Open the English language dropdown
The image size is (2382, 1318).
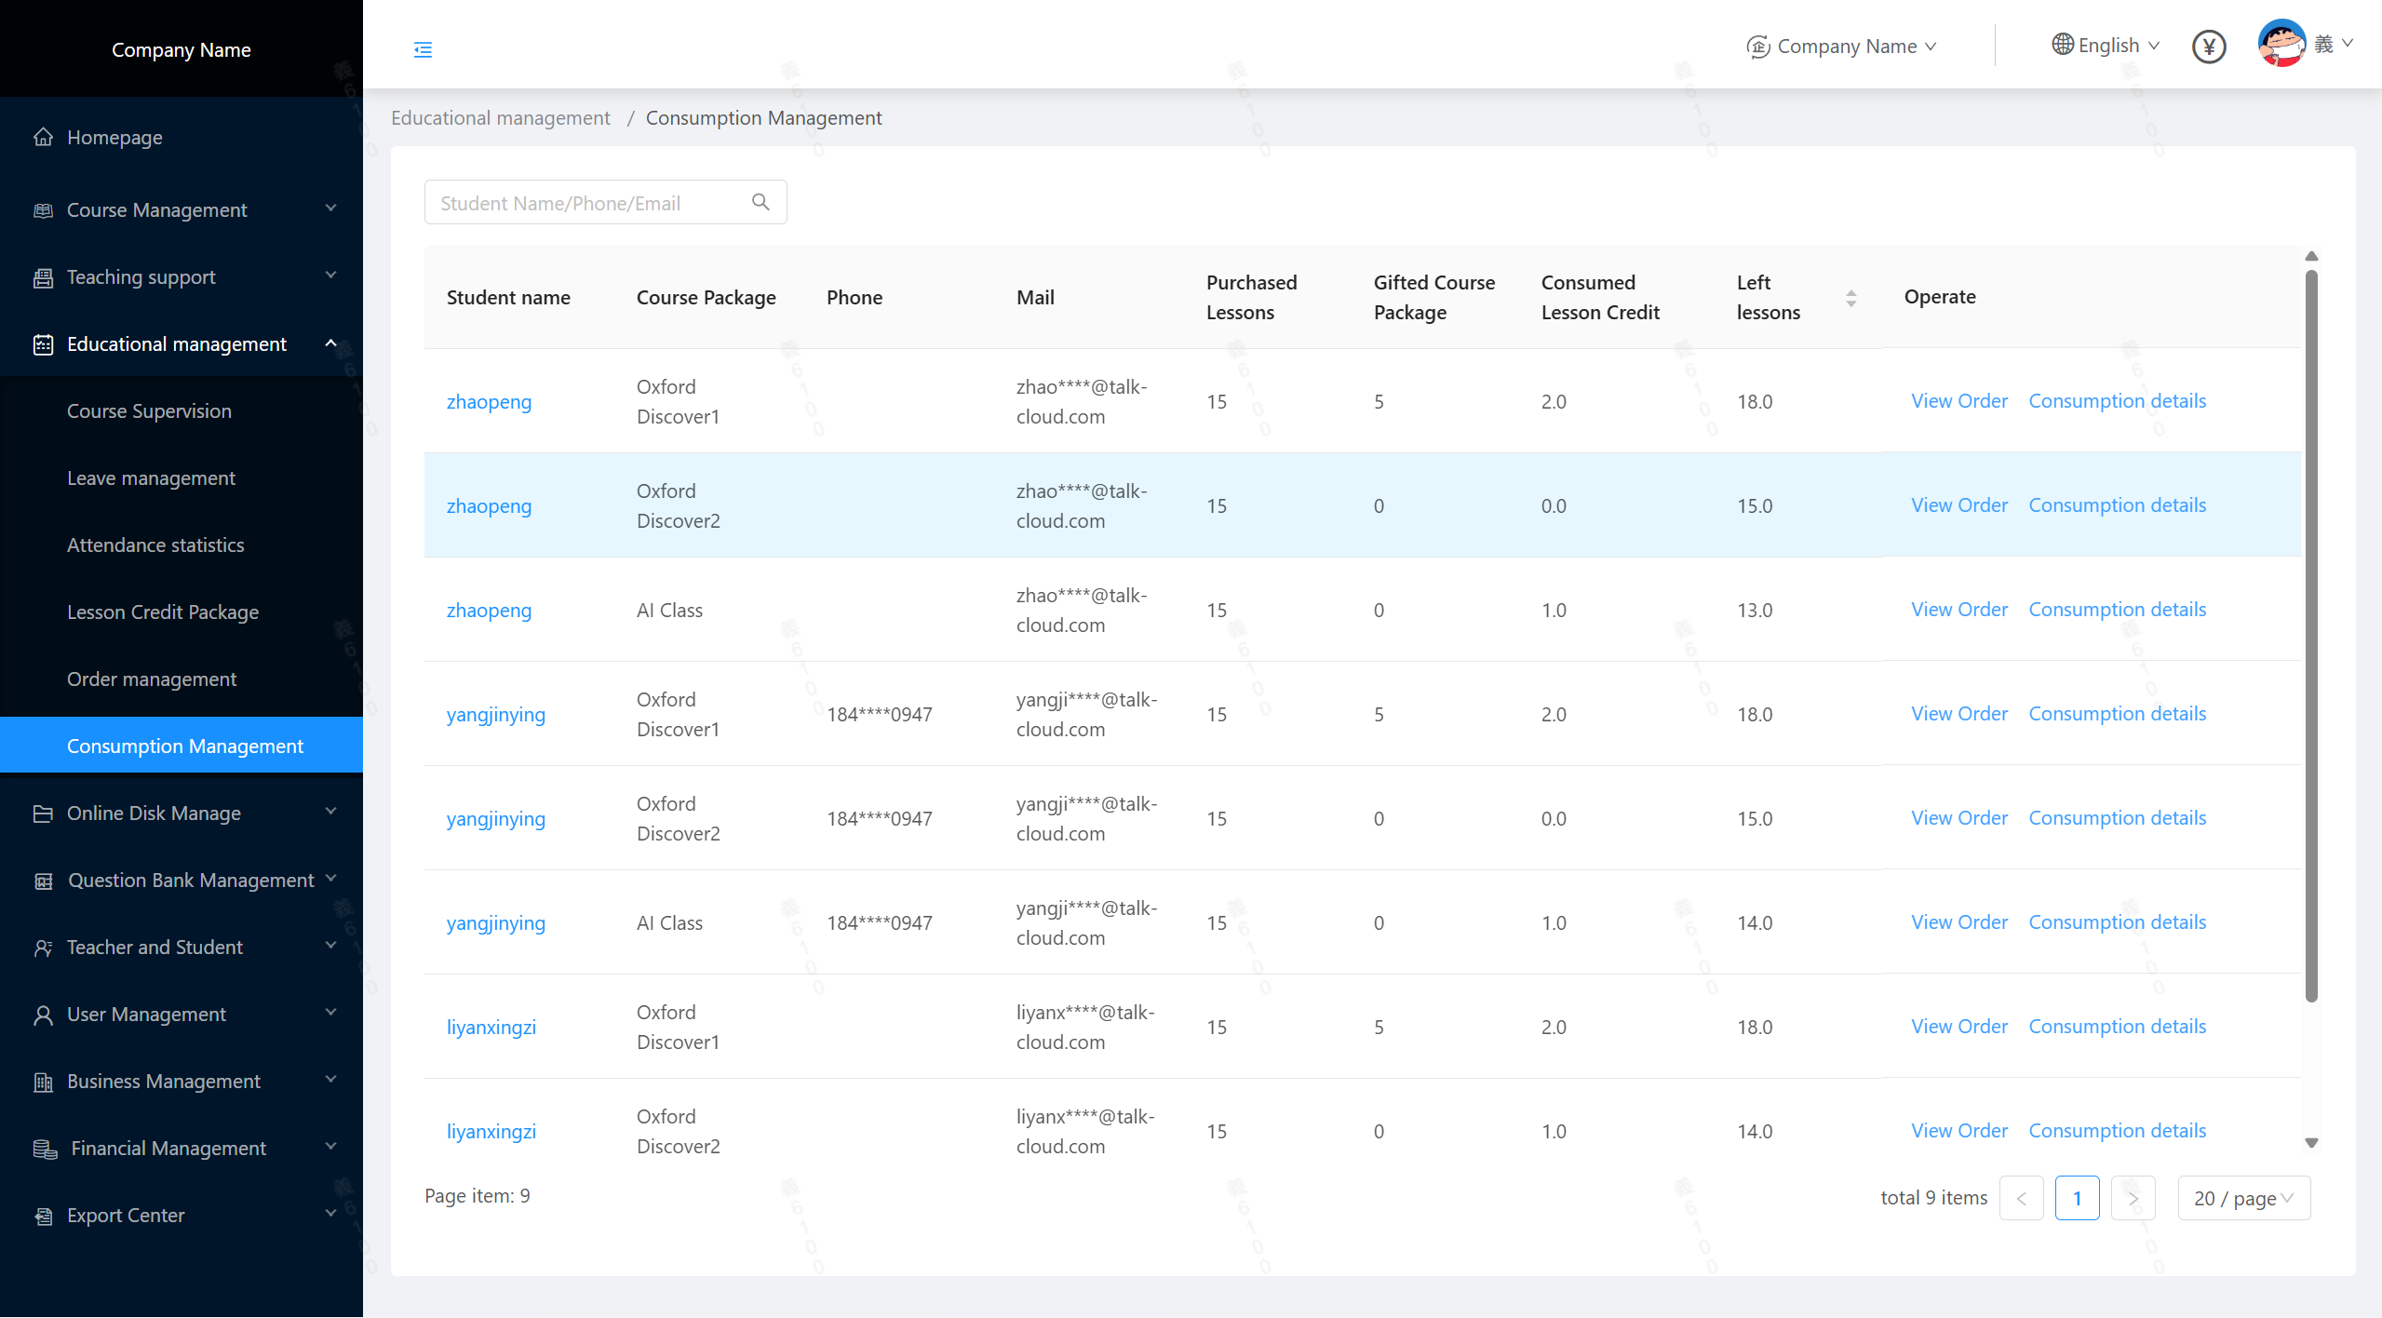2107,46
